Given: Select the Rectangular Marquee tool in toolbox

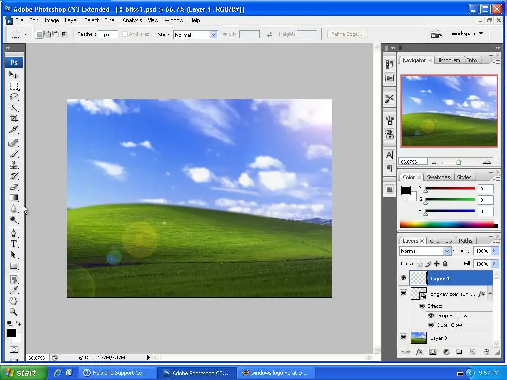Looking at the screenshot, I should pos(14,86).
